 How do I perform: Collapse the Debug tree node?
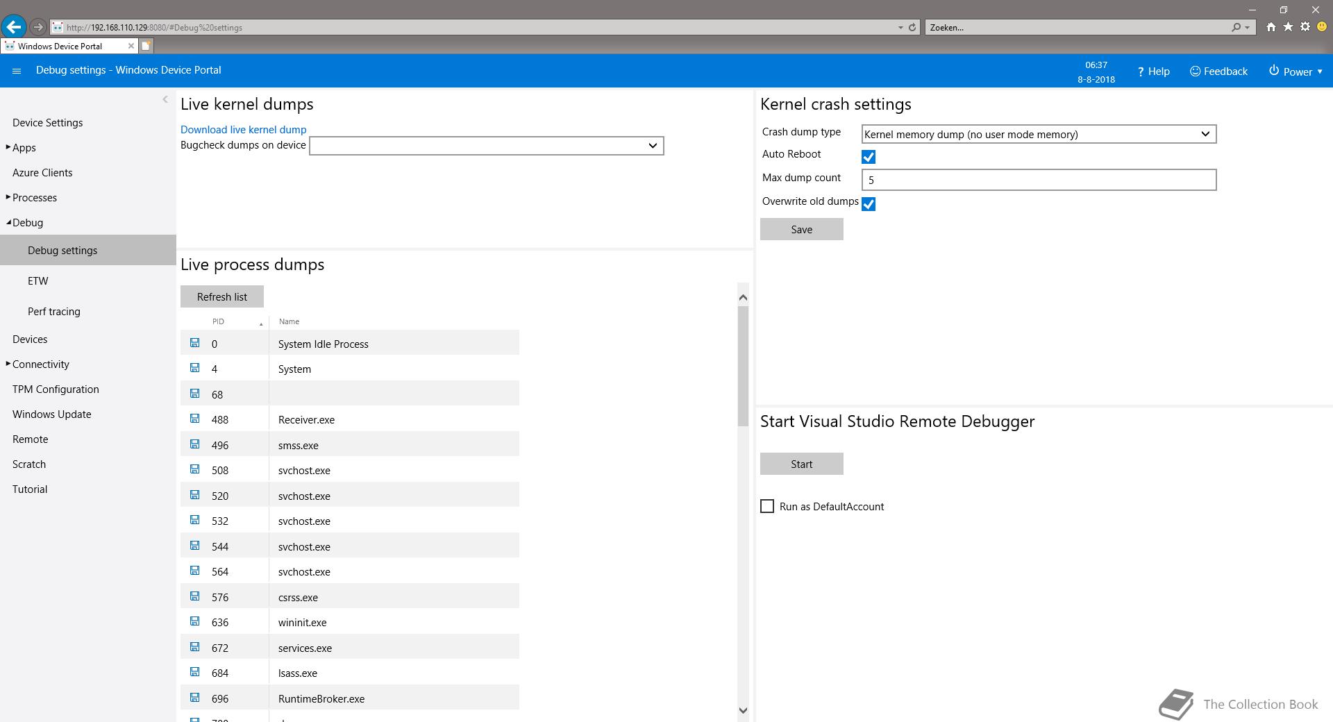[8, 222]
